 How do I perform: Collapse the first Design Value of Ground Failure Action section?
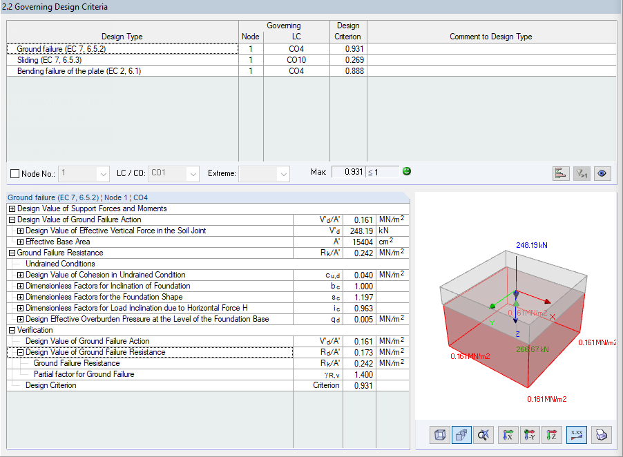[x=12, y=220]
